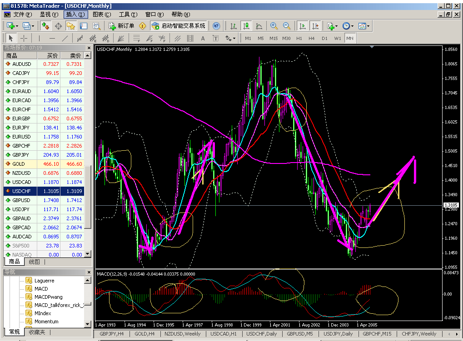Toggle the H4 timeframe button
The image size is (463, 341).
[311, 38]
